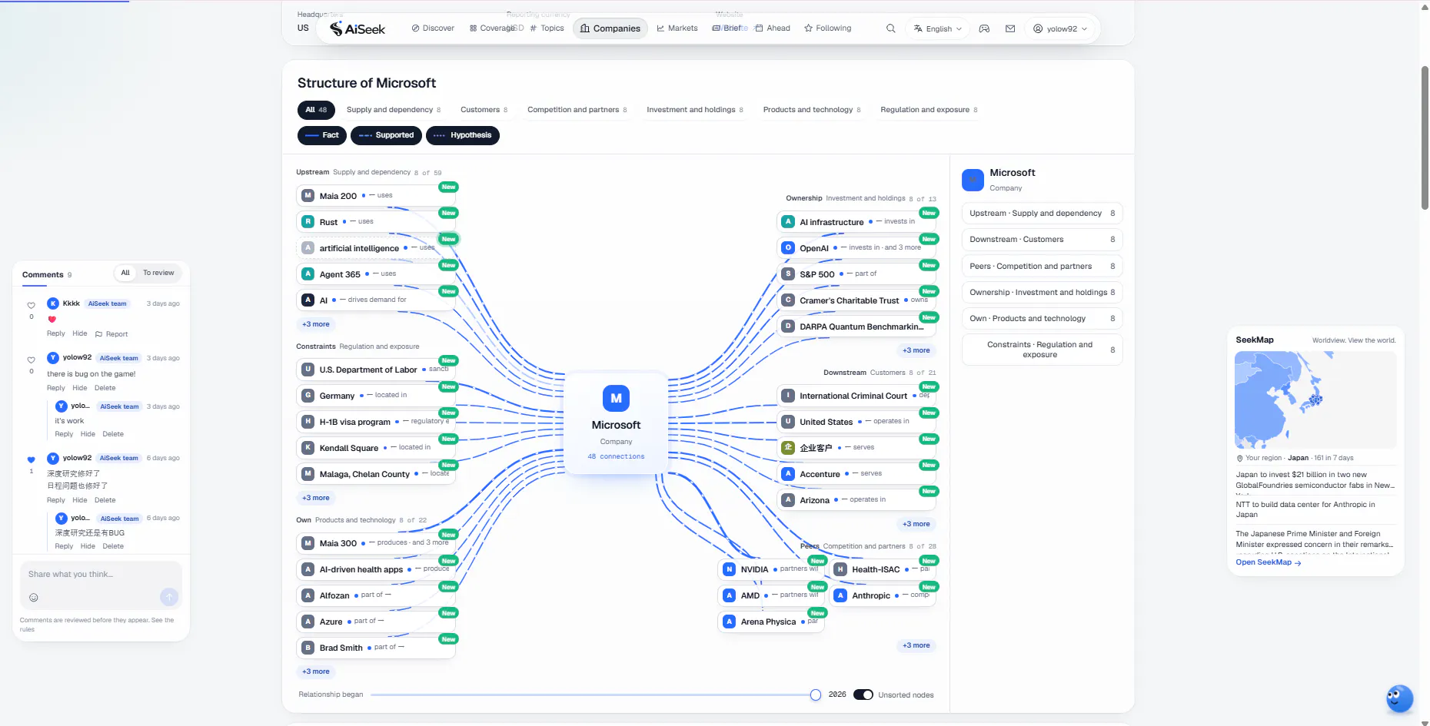Expand +3 more under Upstream

[316, 324]
